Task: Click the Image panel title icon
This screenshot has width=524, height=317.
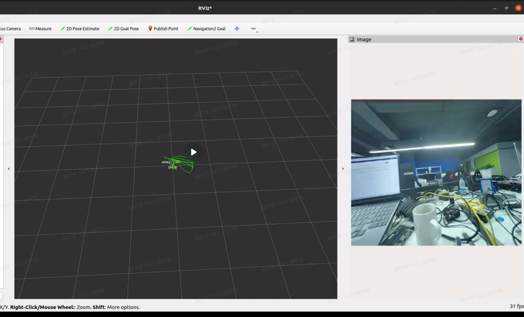Action: point(352,39)
